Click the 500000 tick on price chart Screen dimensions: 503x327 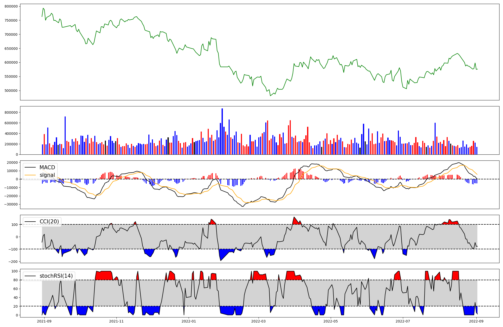11,91
